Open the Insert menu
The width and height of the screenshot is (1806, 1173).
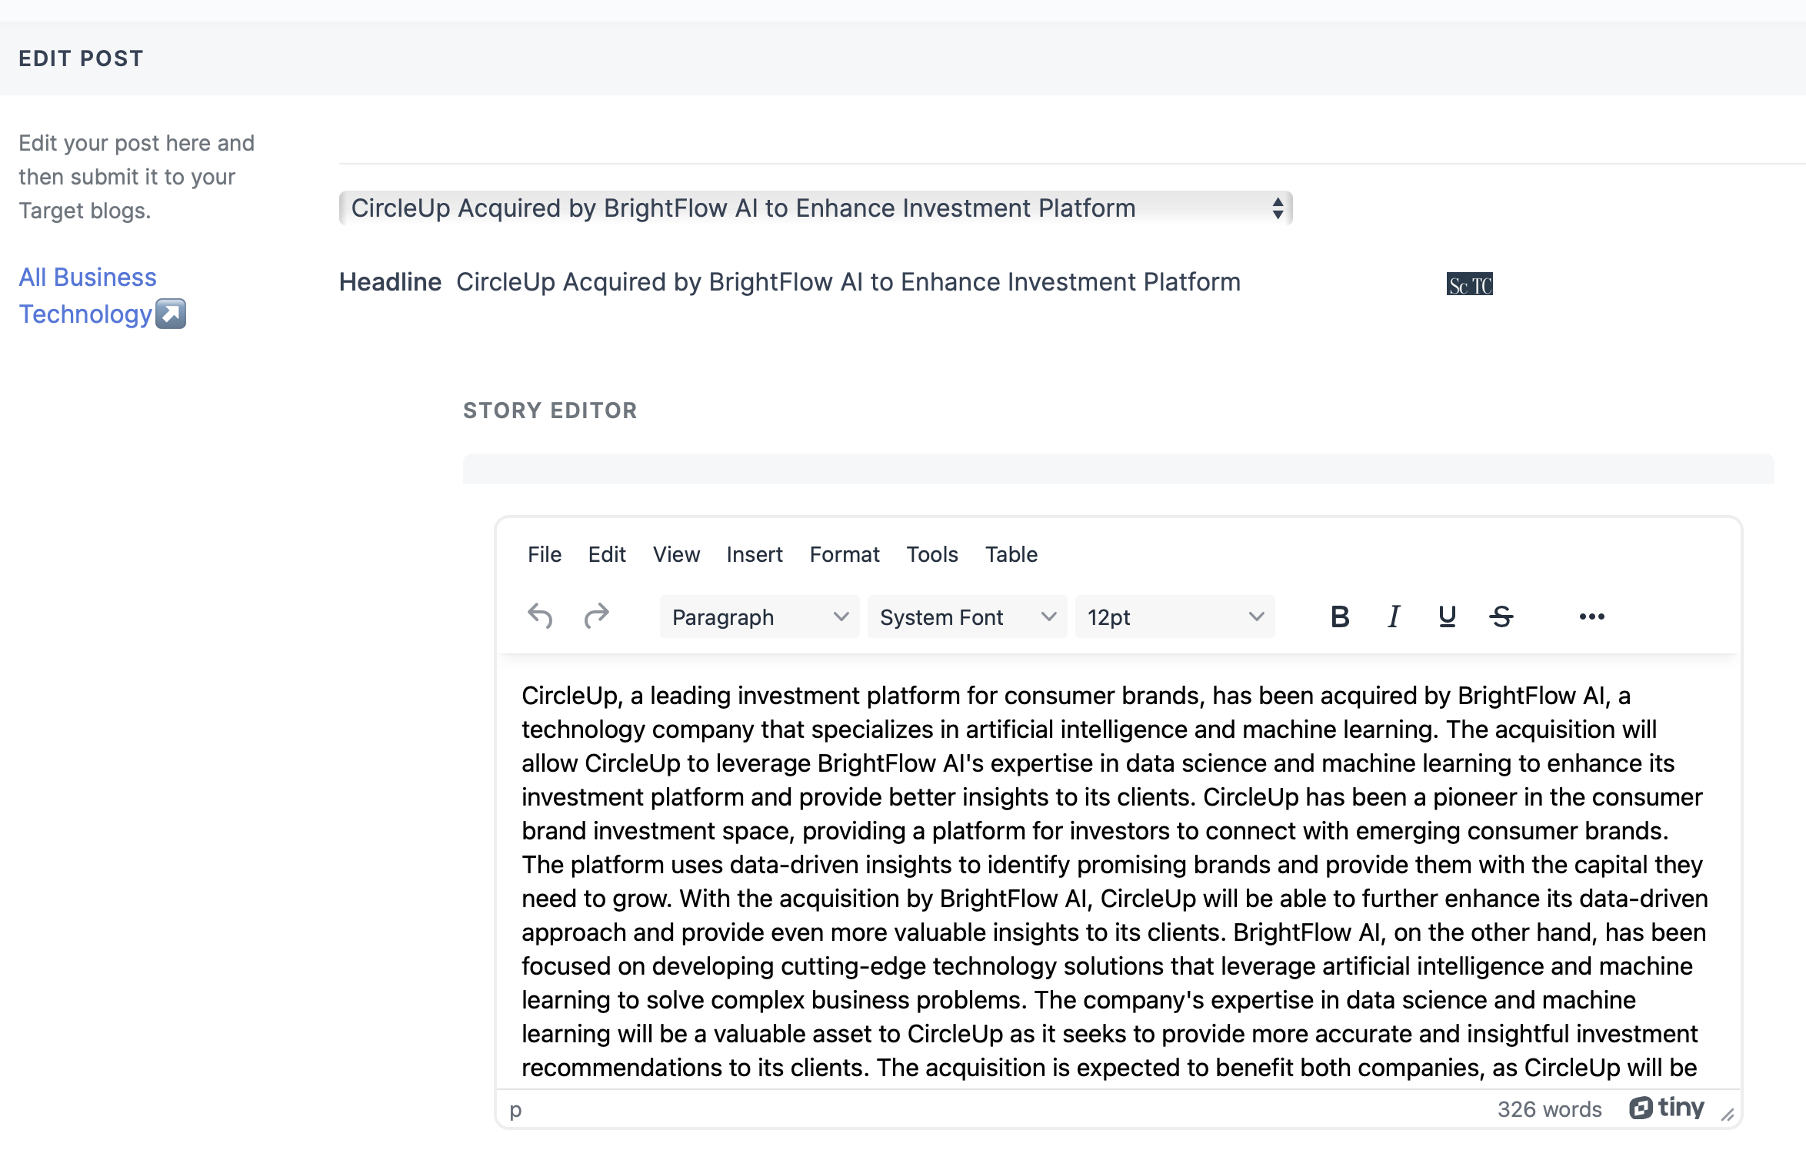pos(755,554)
